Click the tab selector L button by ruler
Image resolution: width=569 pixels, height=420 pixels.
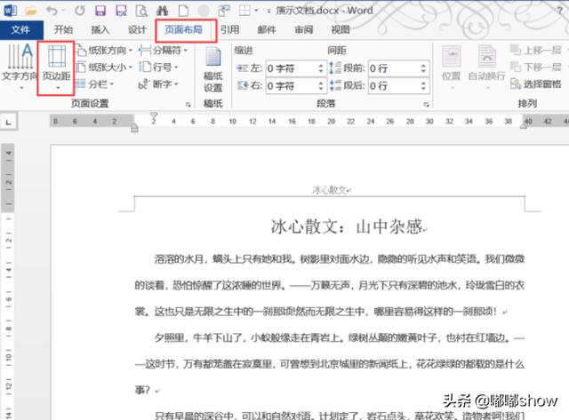click(8, 123)
